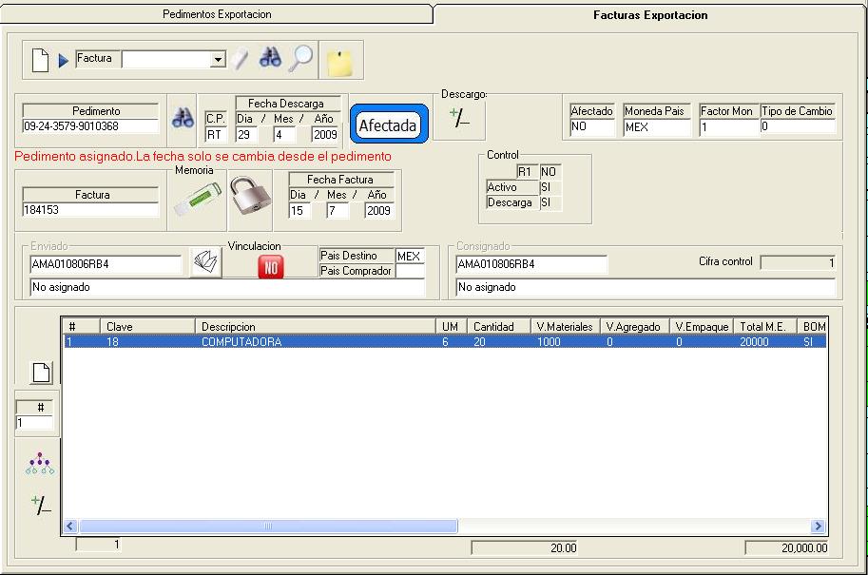The image size is (868, 575).
Task: Click the V.Empaque column header
Action: 702,327
